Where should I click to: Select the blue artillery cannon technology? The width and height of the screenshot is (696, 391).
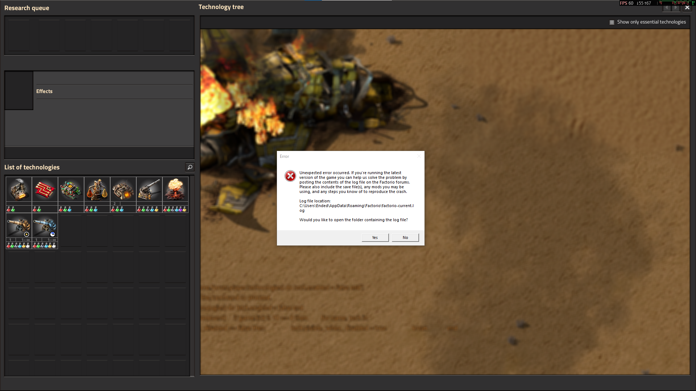(x=45, y=226)
